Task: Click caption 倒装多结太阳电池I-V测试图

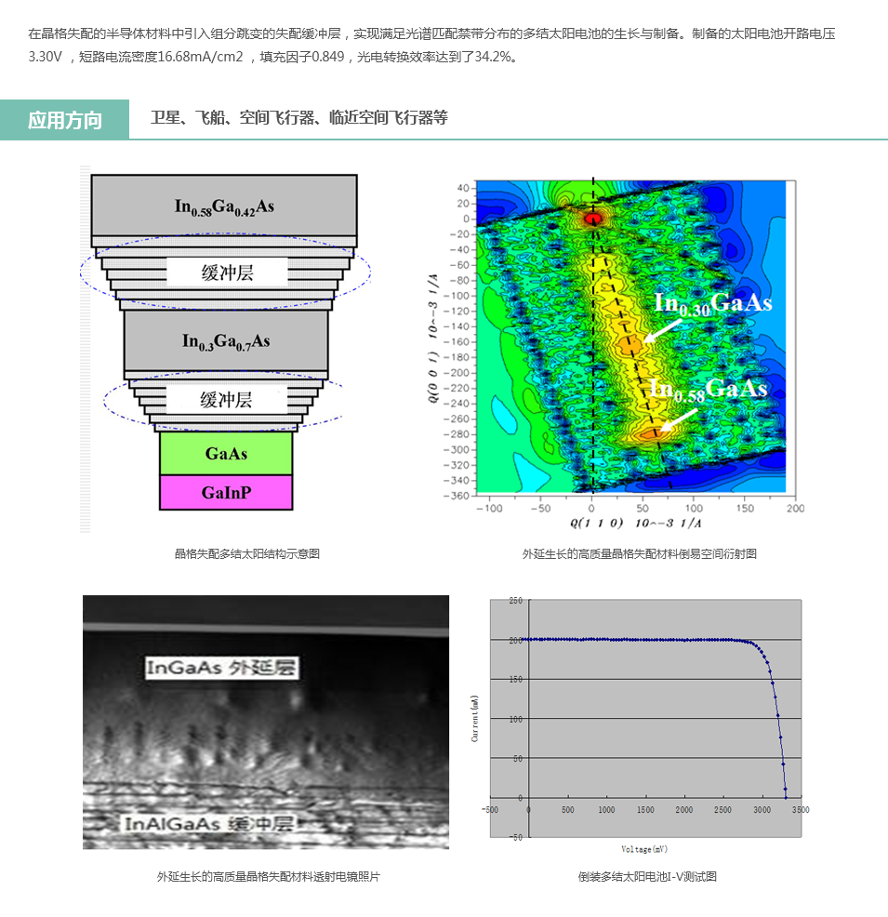Action: 647,877
